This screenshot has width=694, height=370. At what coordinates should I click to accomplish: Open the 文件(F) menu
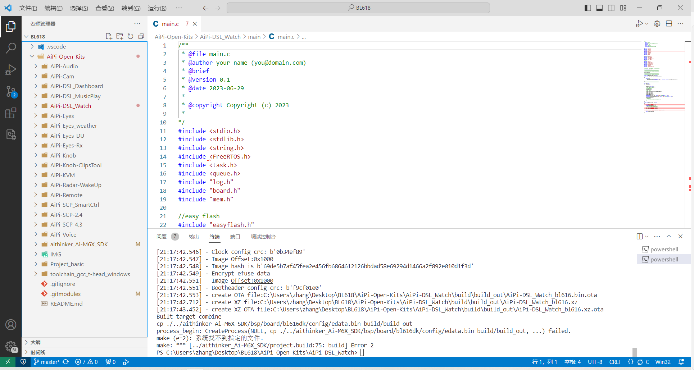[x=28, y=8]
